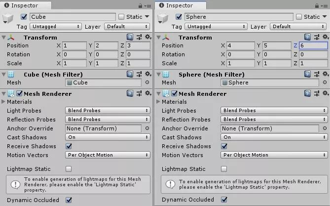Open the Cube Layer dropdown
330x206 pixels.
(127, 27)
